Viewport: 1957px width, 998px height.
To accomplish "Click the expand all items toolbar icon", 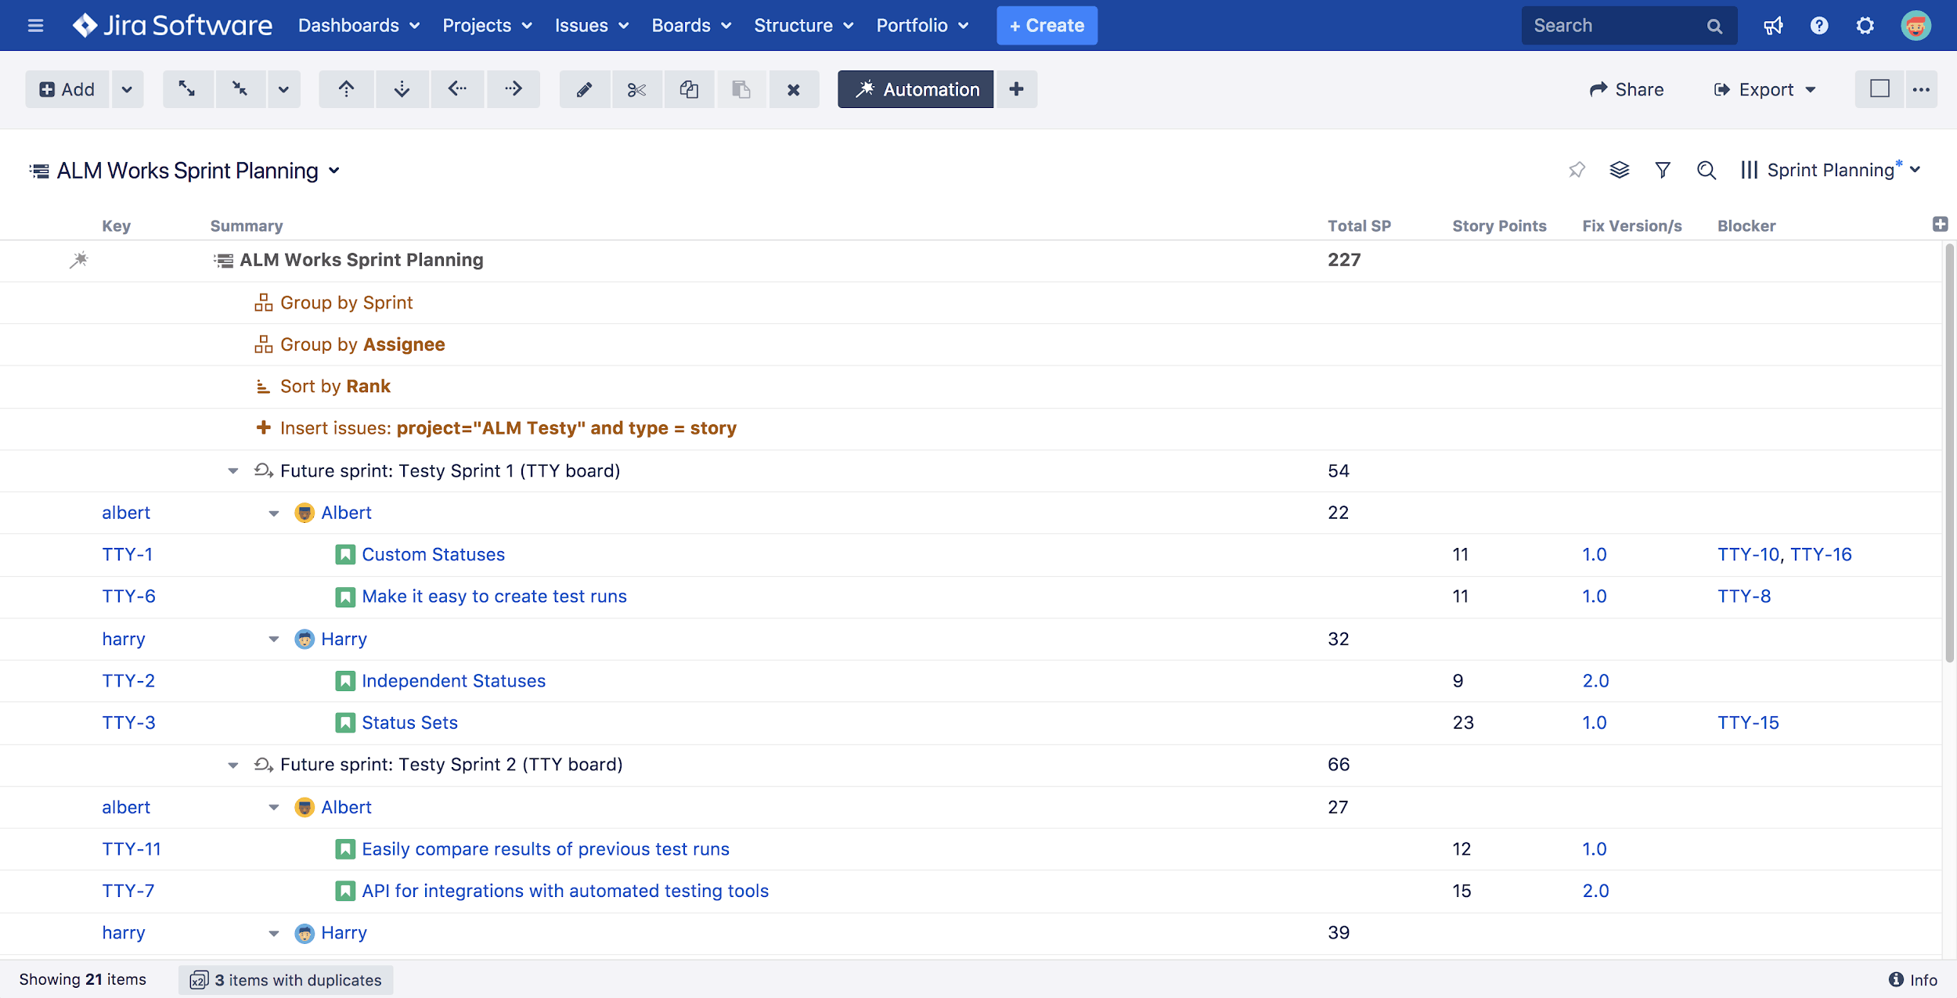I will coord(187,89).
